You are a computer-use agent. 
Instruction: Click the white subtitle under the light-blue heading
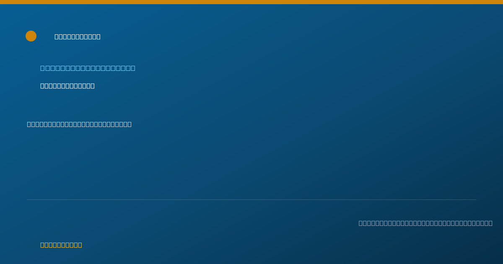pyautogui.click(x=67, y=86)
